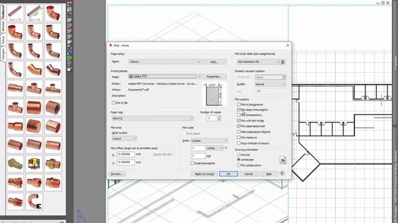This screenshot has width=398, height=223.
Task: Open the Quality Normal dropdown
Action: [x=271, y=84]
